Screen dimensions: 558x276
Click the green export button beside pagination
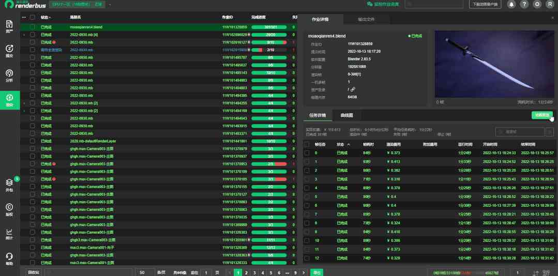316,272
